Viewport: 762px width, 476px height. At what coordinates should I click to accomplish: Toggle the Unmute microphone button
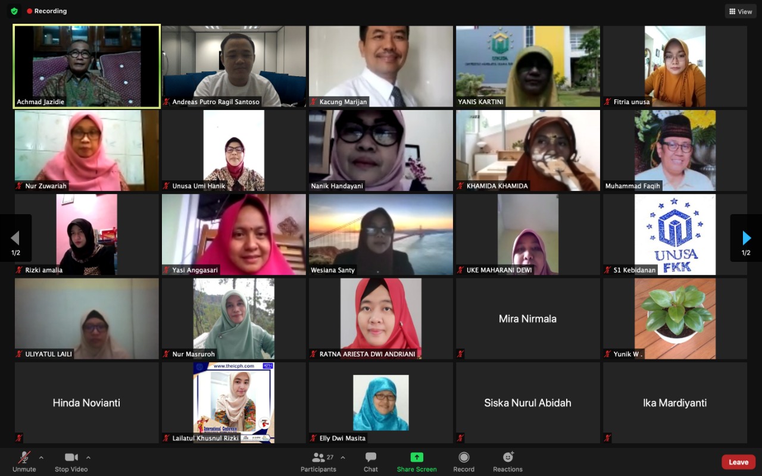(24, 461)
